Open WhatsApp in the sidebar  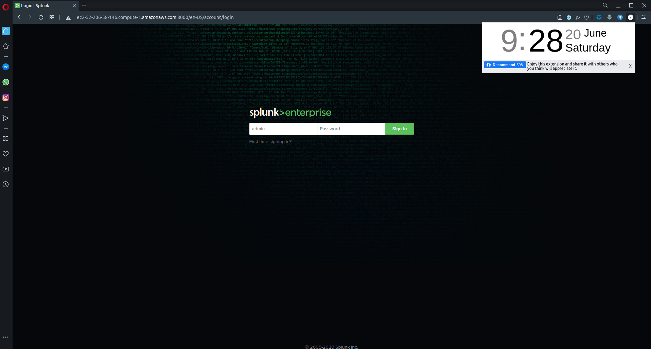click(6, 82)
